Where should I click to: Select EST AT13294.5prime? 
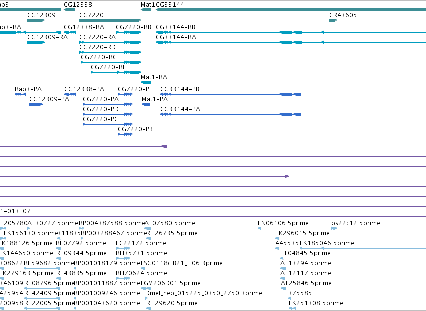point(306,263)
